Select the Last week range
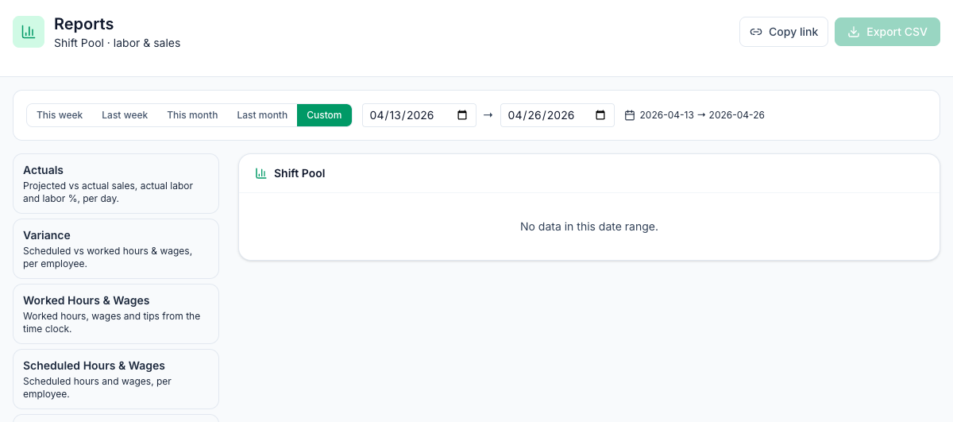 point(125,115)
